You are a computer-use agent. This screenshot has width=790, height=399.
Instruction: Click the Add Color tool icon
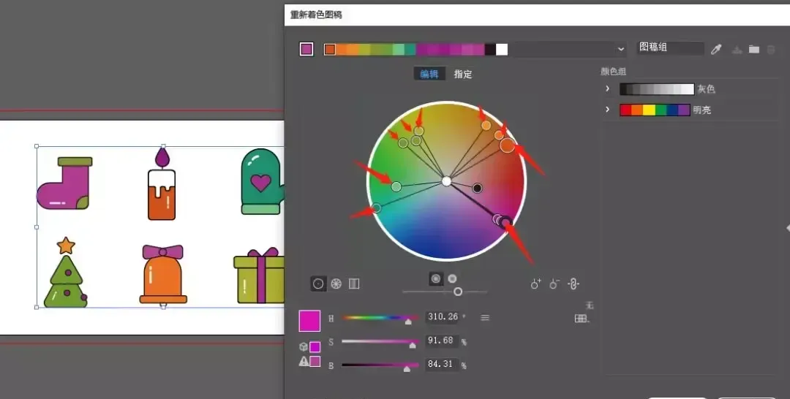(x=536, y=284)
